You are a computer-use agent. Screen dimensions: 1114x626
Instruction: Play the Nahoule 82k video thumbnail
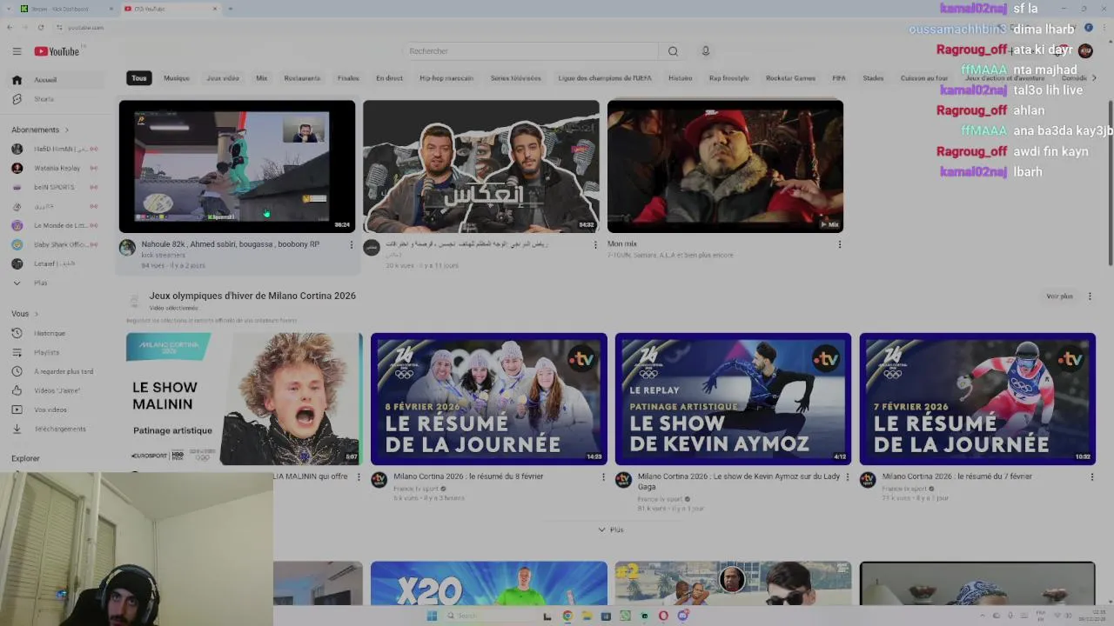[237, 166]
